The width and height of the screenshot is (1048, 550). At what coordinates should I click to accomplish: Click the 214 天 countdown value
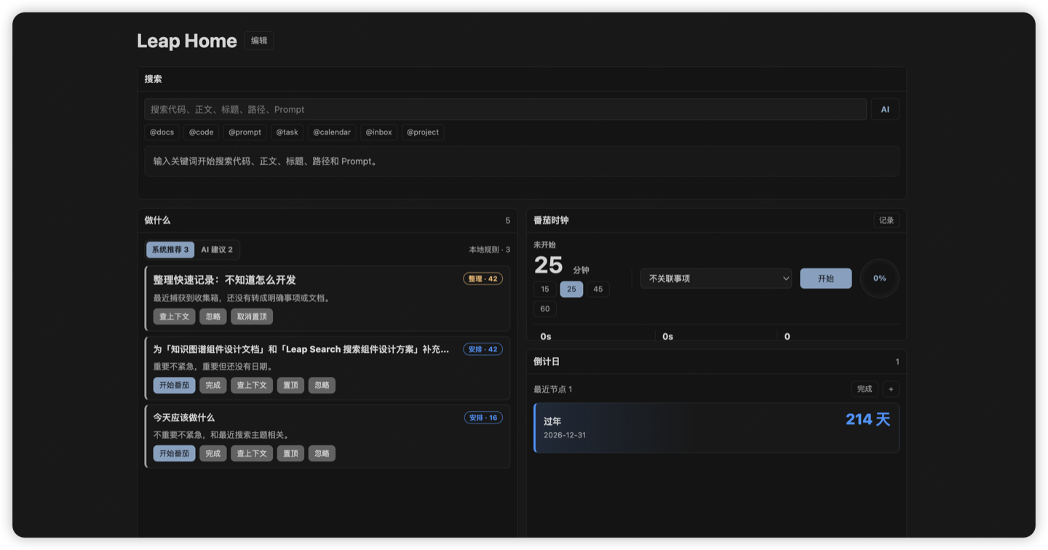click(868, 419)
